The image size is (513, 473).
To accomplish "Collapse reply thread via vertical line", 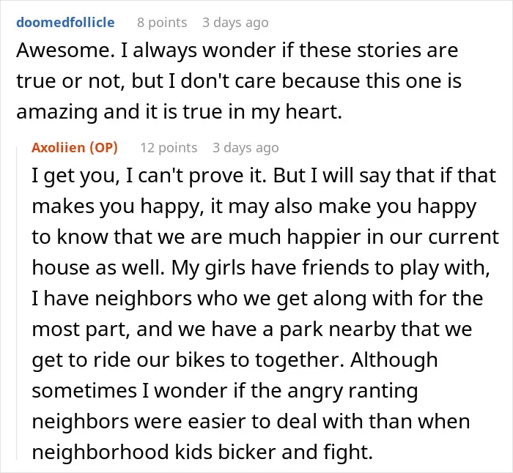I will [17, 302].
